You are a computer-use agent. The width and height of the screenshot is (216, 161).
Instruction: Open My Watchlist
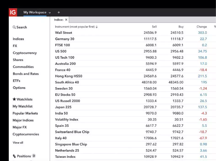point(23,106)
